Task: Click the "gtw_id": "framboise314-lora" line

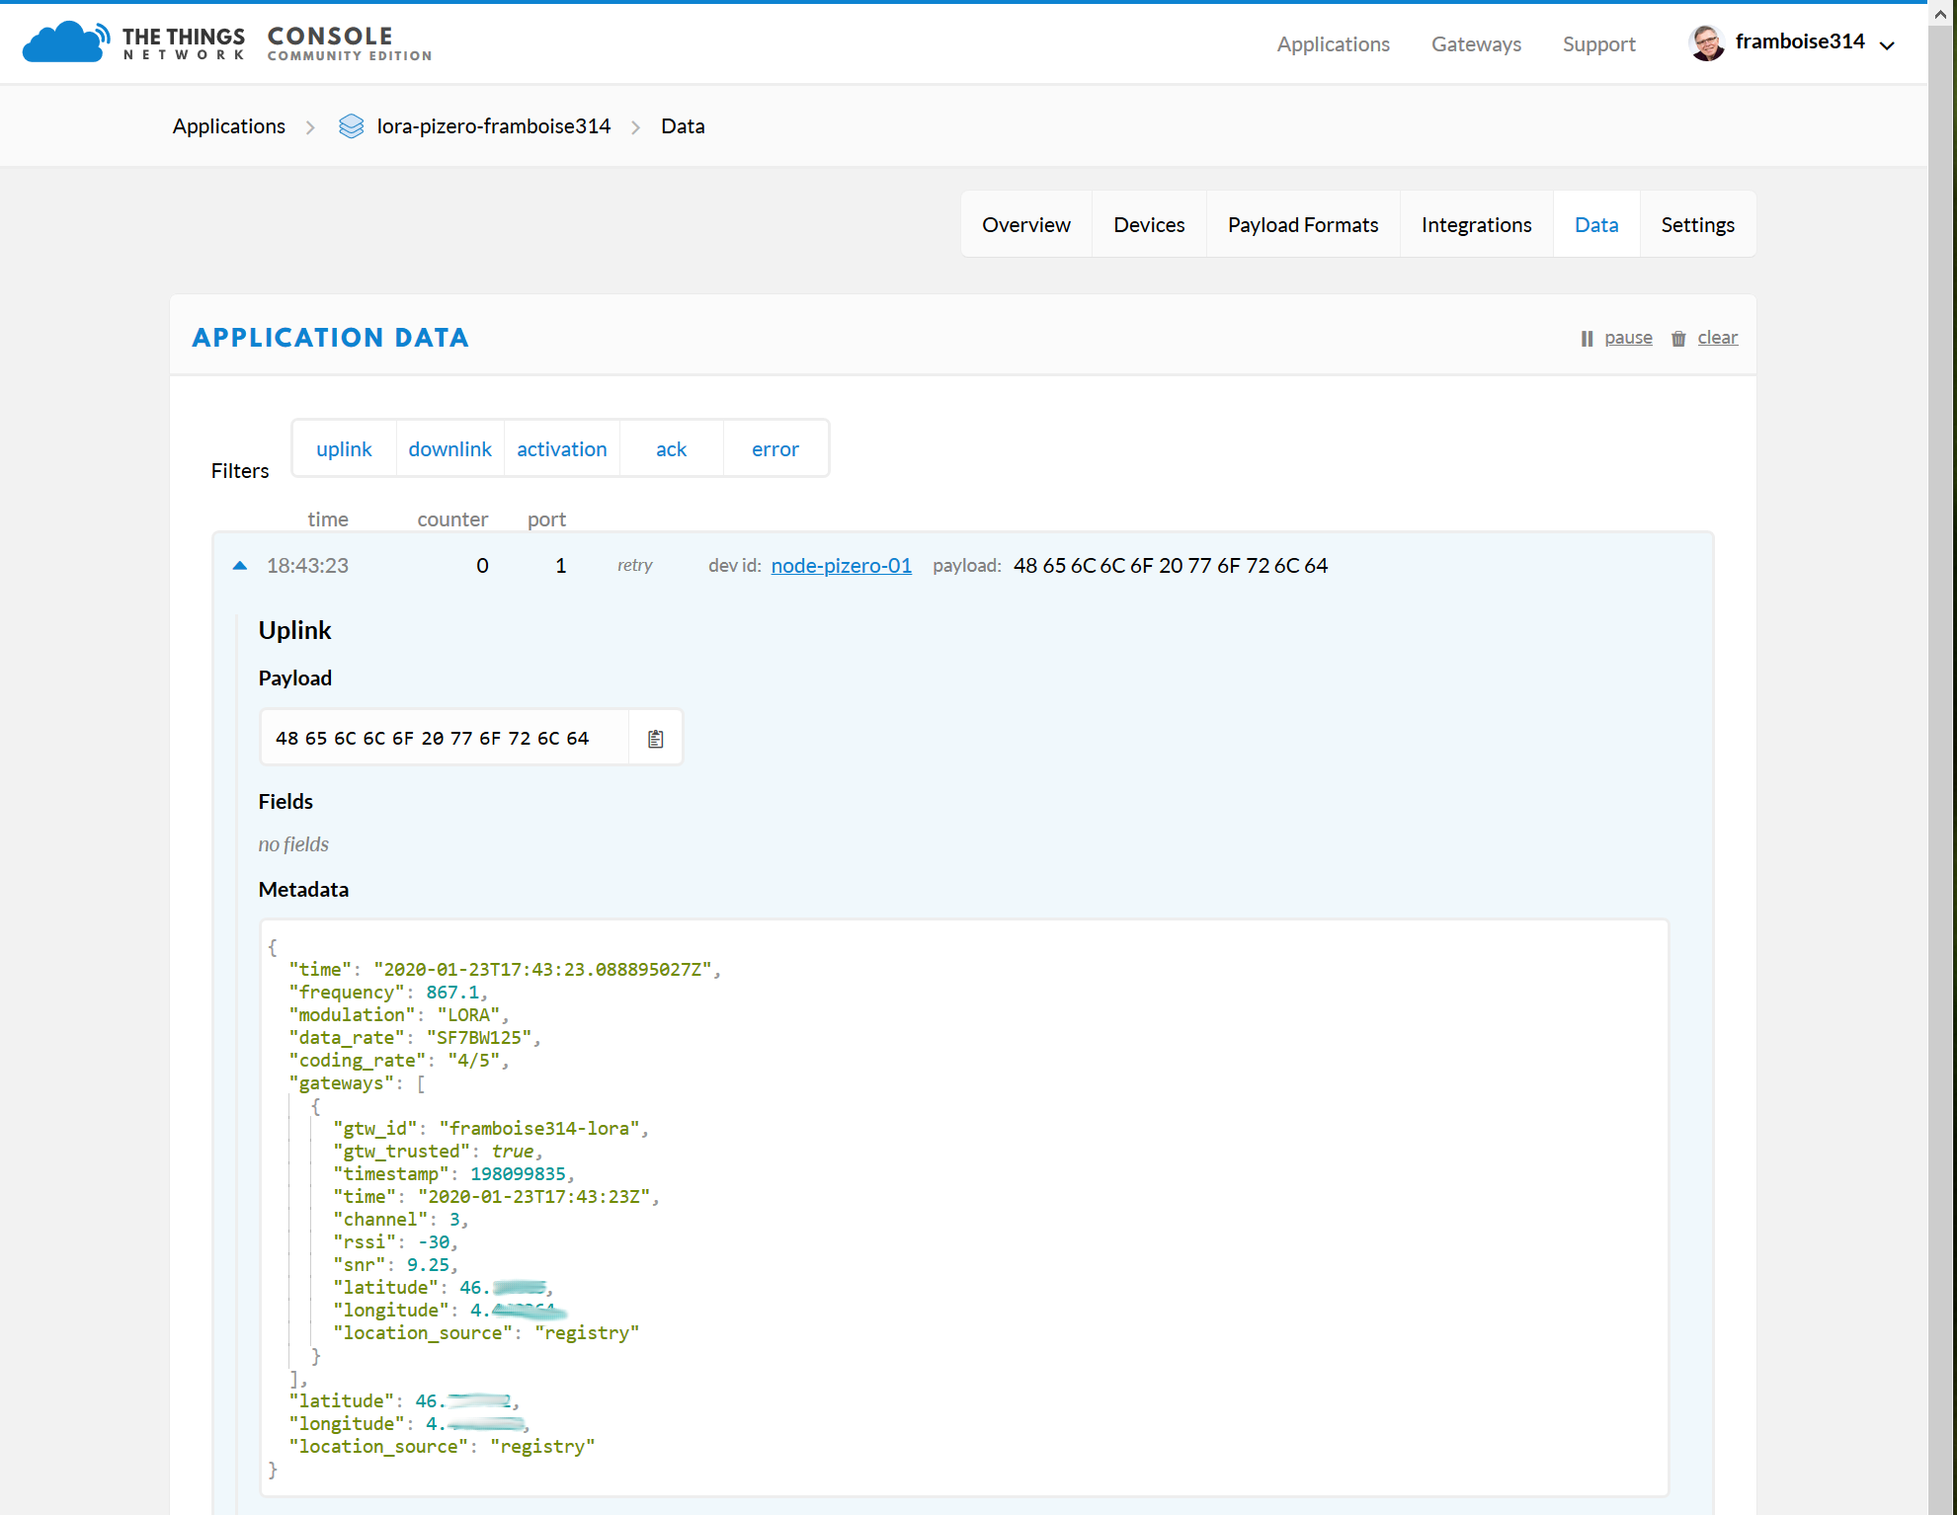Action: click(x=491, y=1129)
